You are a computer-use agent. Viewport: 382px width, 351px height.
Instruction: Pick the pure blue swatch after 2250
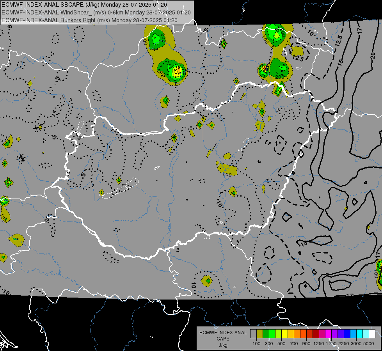[x=347, y=333]
